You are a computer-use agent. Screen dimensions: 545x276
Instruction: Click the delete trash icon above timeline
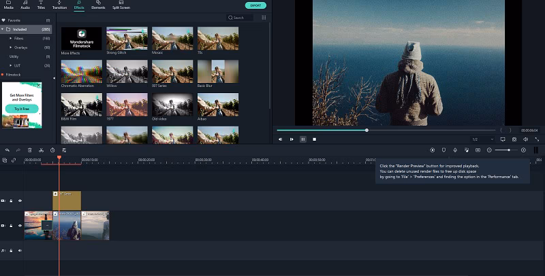[29, 150]
